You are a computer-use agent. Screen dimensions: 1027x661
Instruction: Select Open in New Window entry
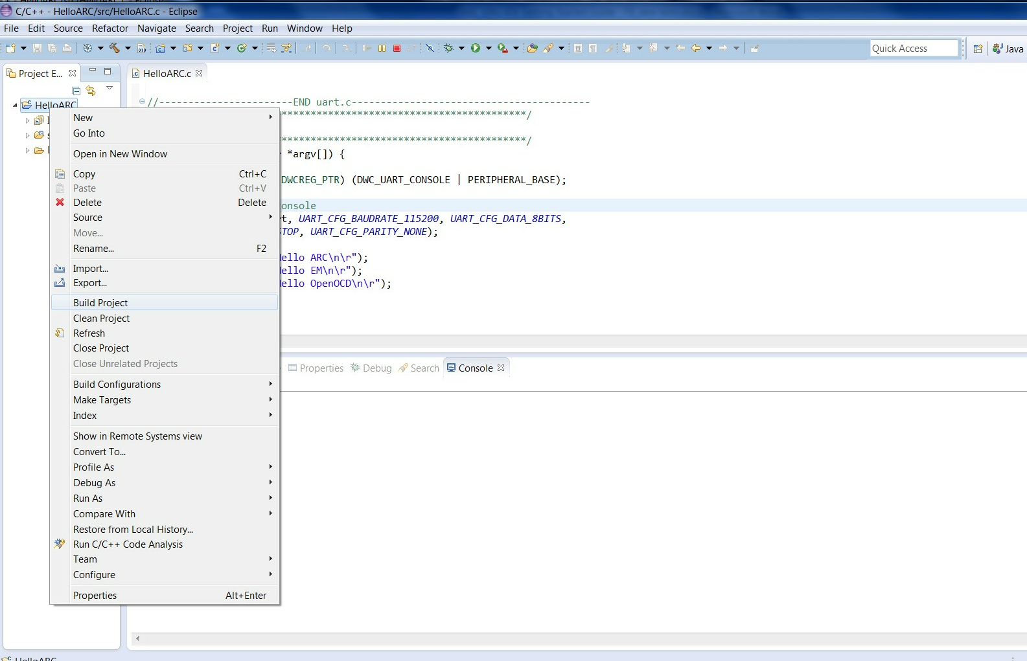[165, 153]
